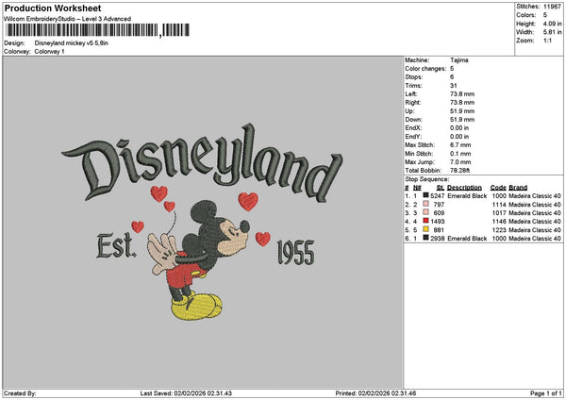Click the Max Jump value '7.0 mm'
The width and height of the screenshot is (566, 400).
pos(460,162)
